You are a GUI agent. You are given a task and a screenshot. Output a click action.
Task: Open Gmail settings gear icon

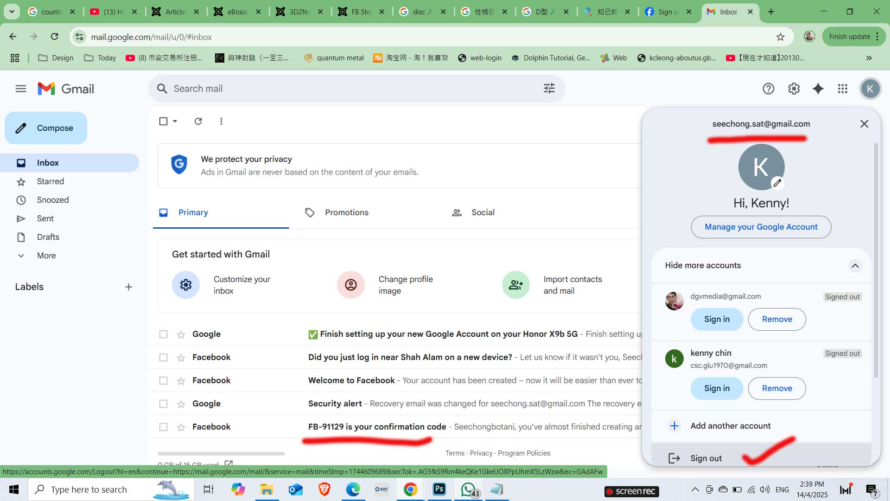(x=794, y=89)
